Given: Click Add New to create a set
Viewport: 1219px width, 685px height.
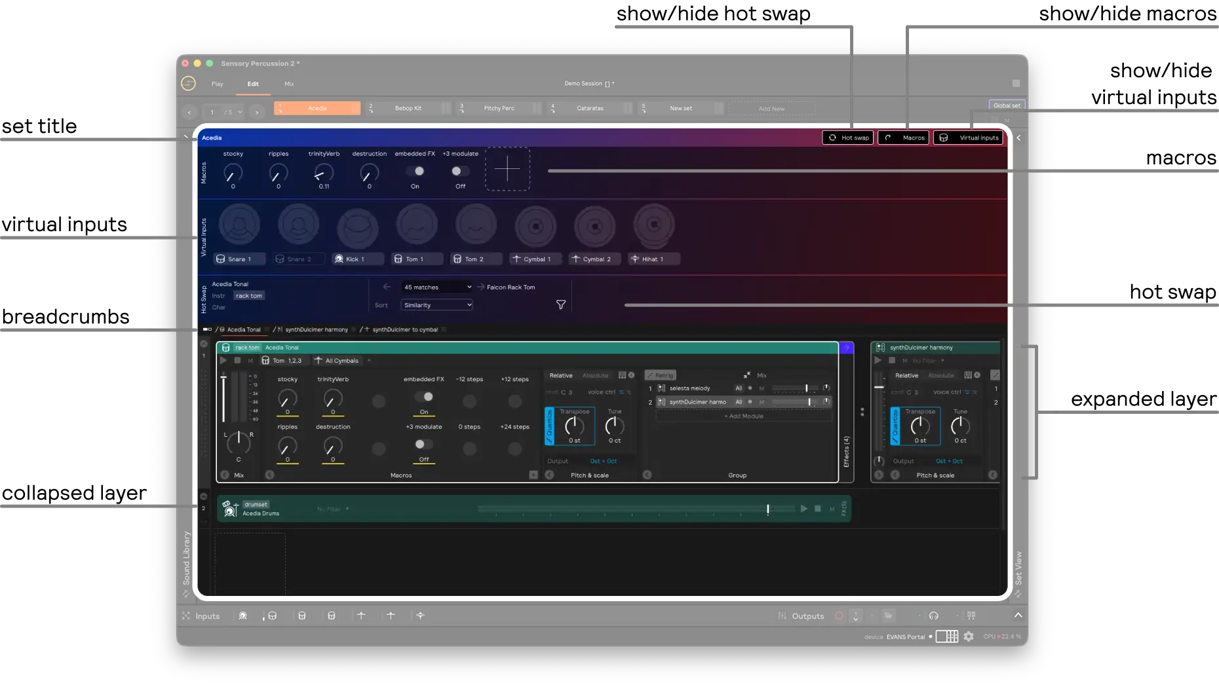Looking at the screenshot, I should [x=771, y=108].
